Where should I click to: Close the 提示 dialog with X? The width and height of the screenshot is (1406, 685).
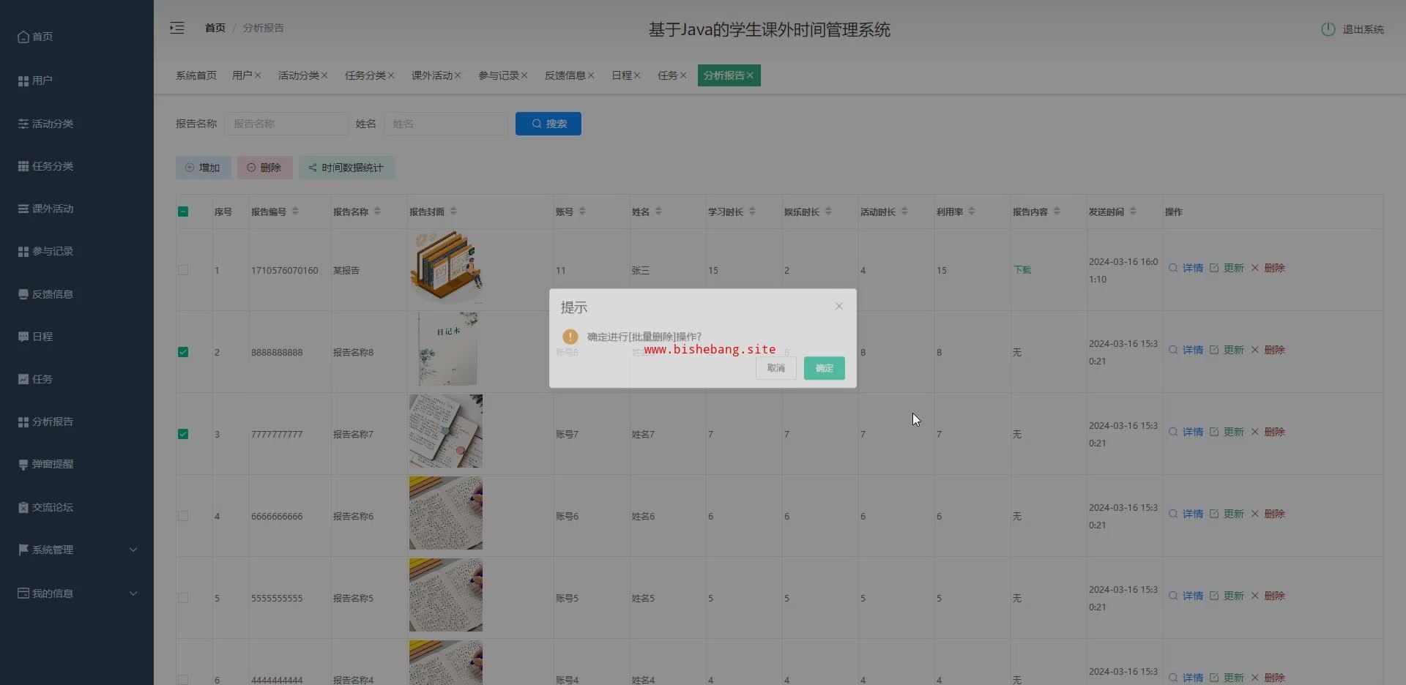[x=838, y=307]
